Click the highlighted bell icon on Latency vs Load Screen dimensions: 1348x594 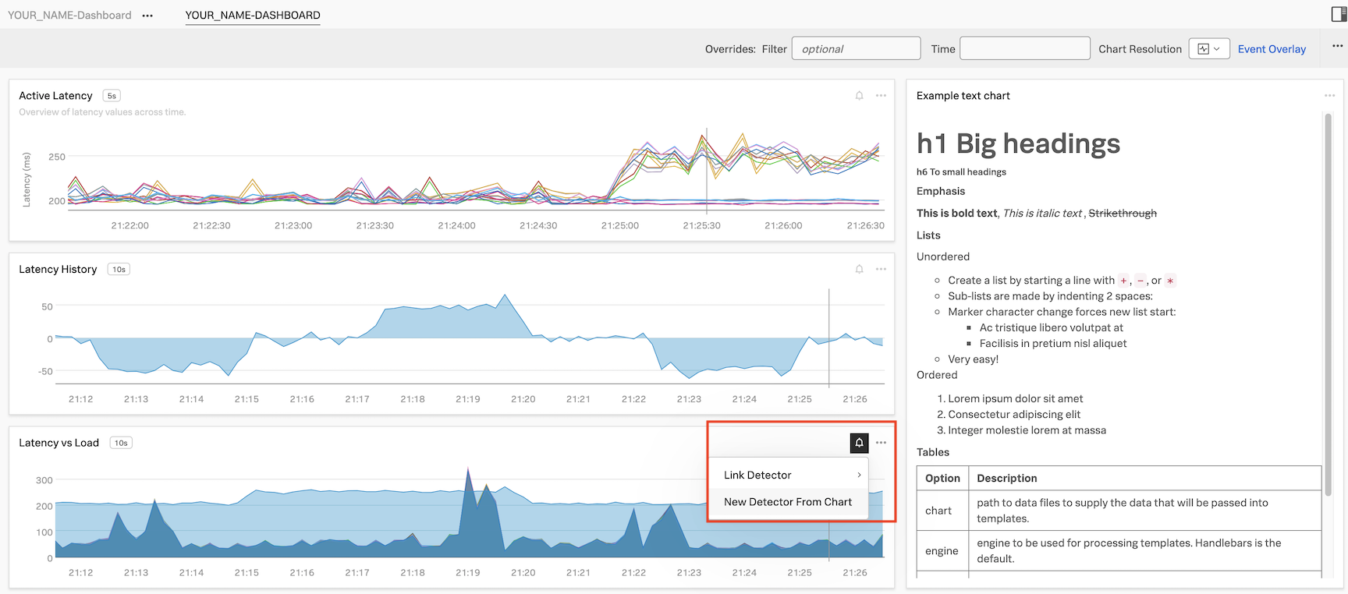tap(859, 443)
